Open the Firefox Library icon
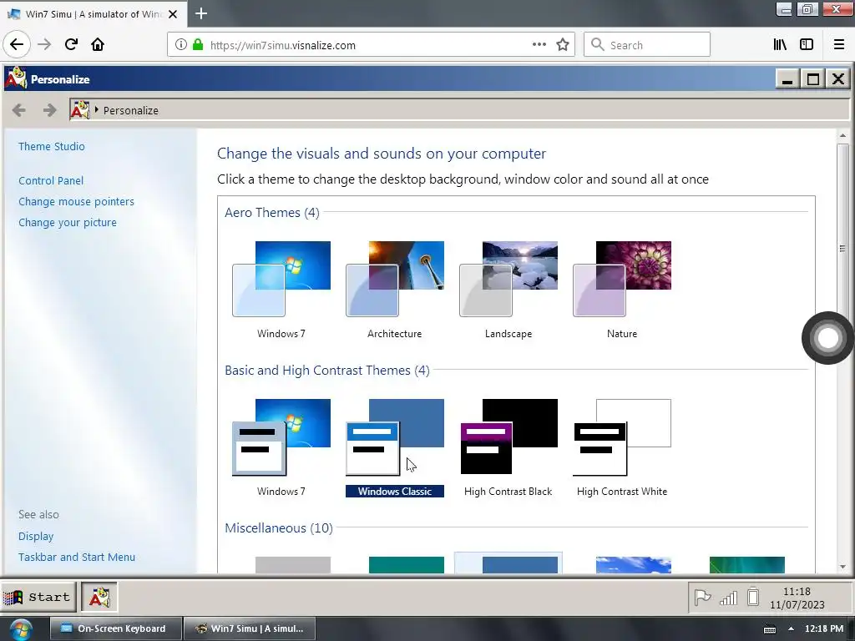The width and height of the screenshot is (855, 641). [x=781, y=45]
